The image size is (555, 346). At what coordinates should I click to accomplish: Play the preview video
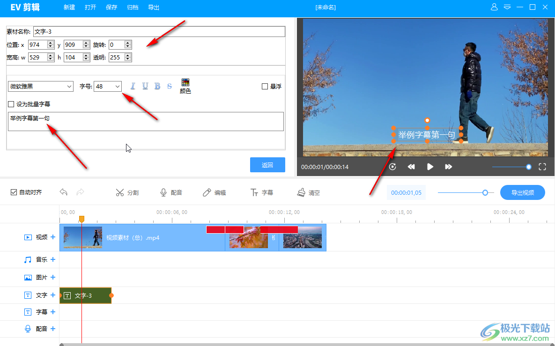430,167
